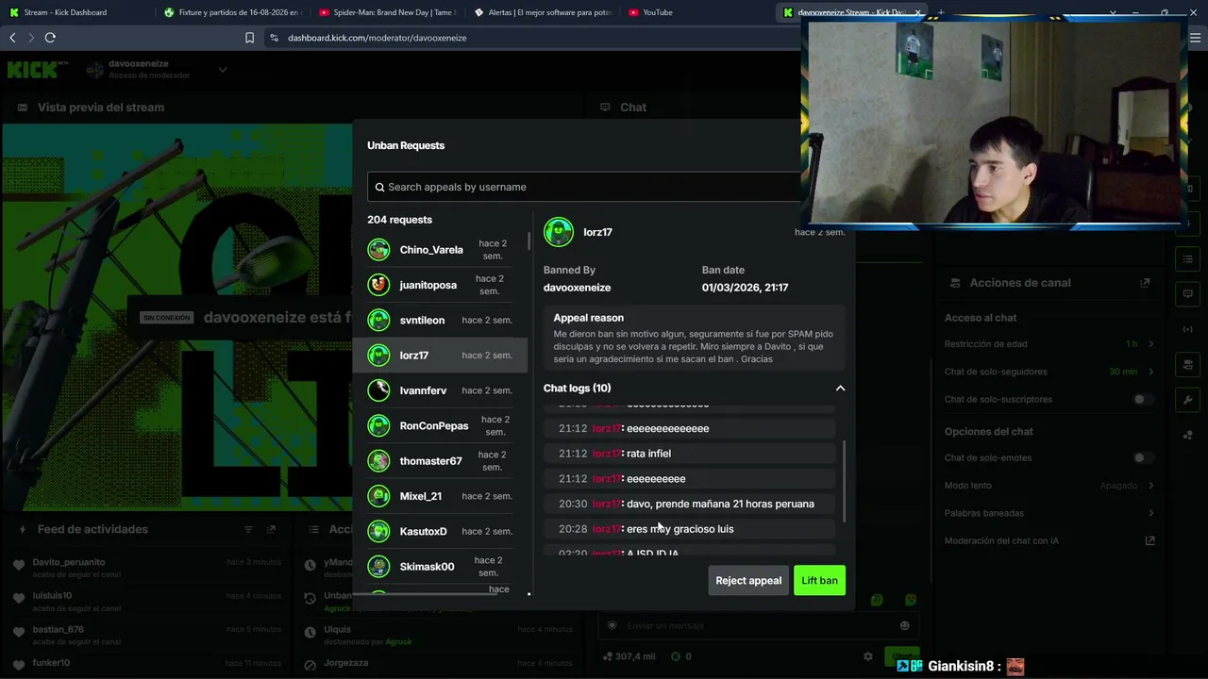
Task: Toggle Chat de solo-emotes switch
Action: (x=1143, y=457)
